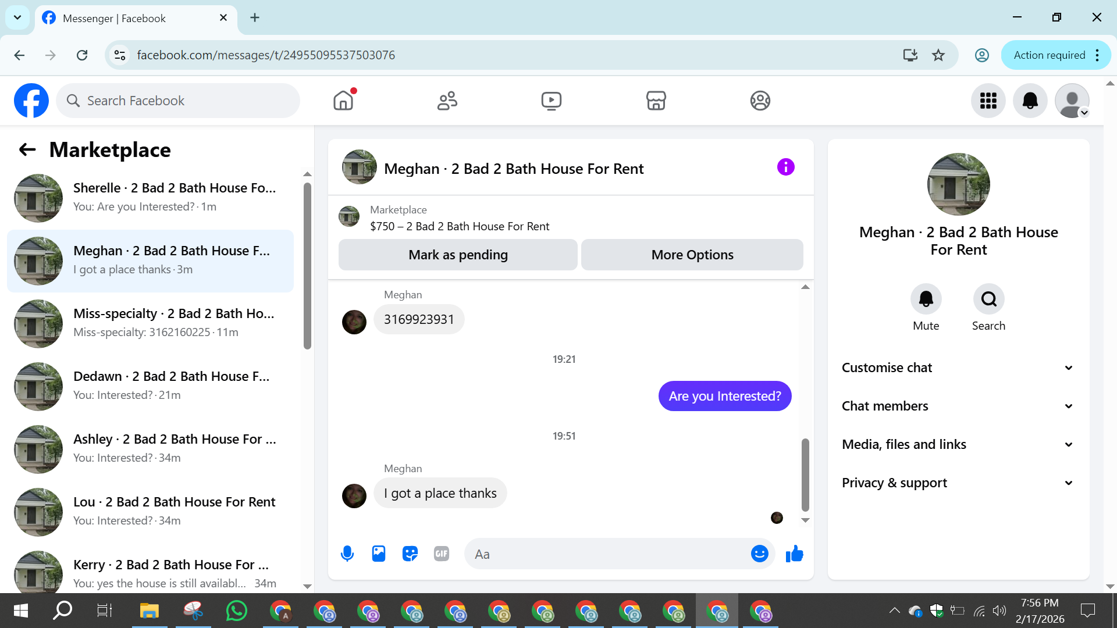Expand Privacy & support section

957,483
